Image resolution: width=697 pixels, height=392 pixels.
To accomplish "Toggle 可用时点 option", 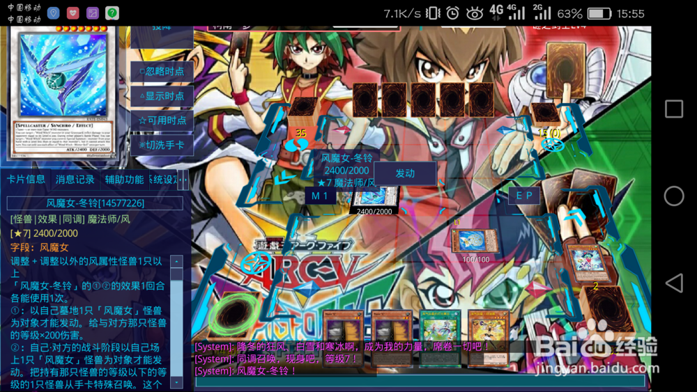I will click(x=162, y=120).
